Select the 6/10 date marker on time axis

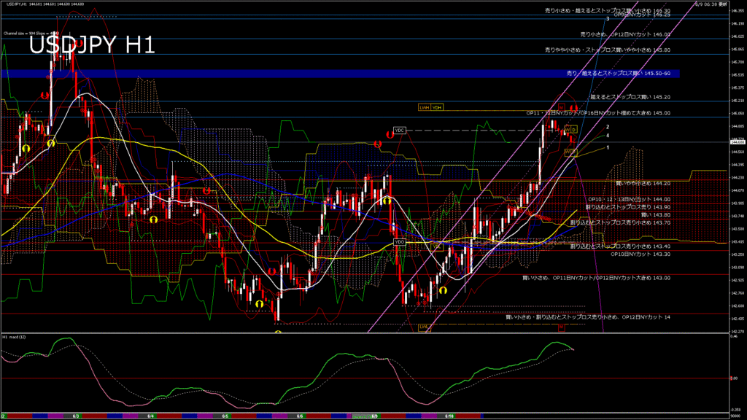coord(449,416)
